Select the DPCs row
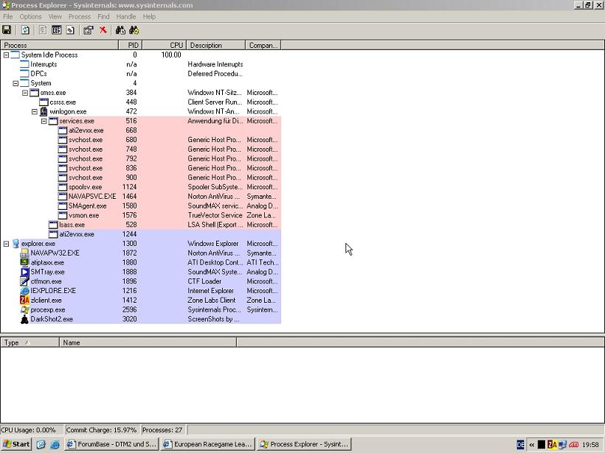Viewport: 605px width, 453px height. pos(140,74)
